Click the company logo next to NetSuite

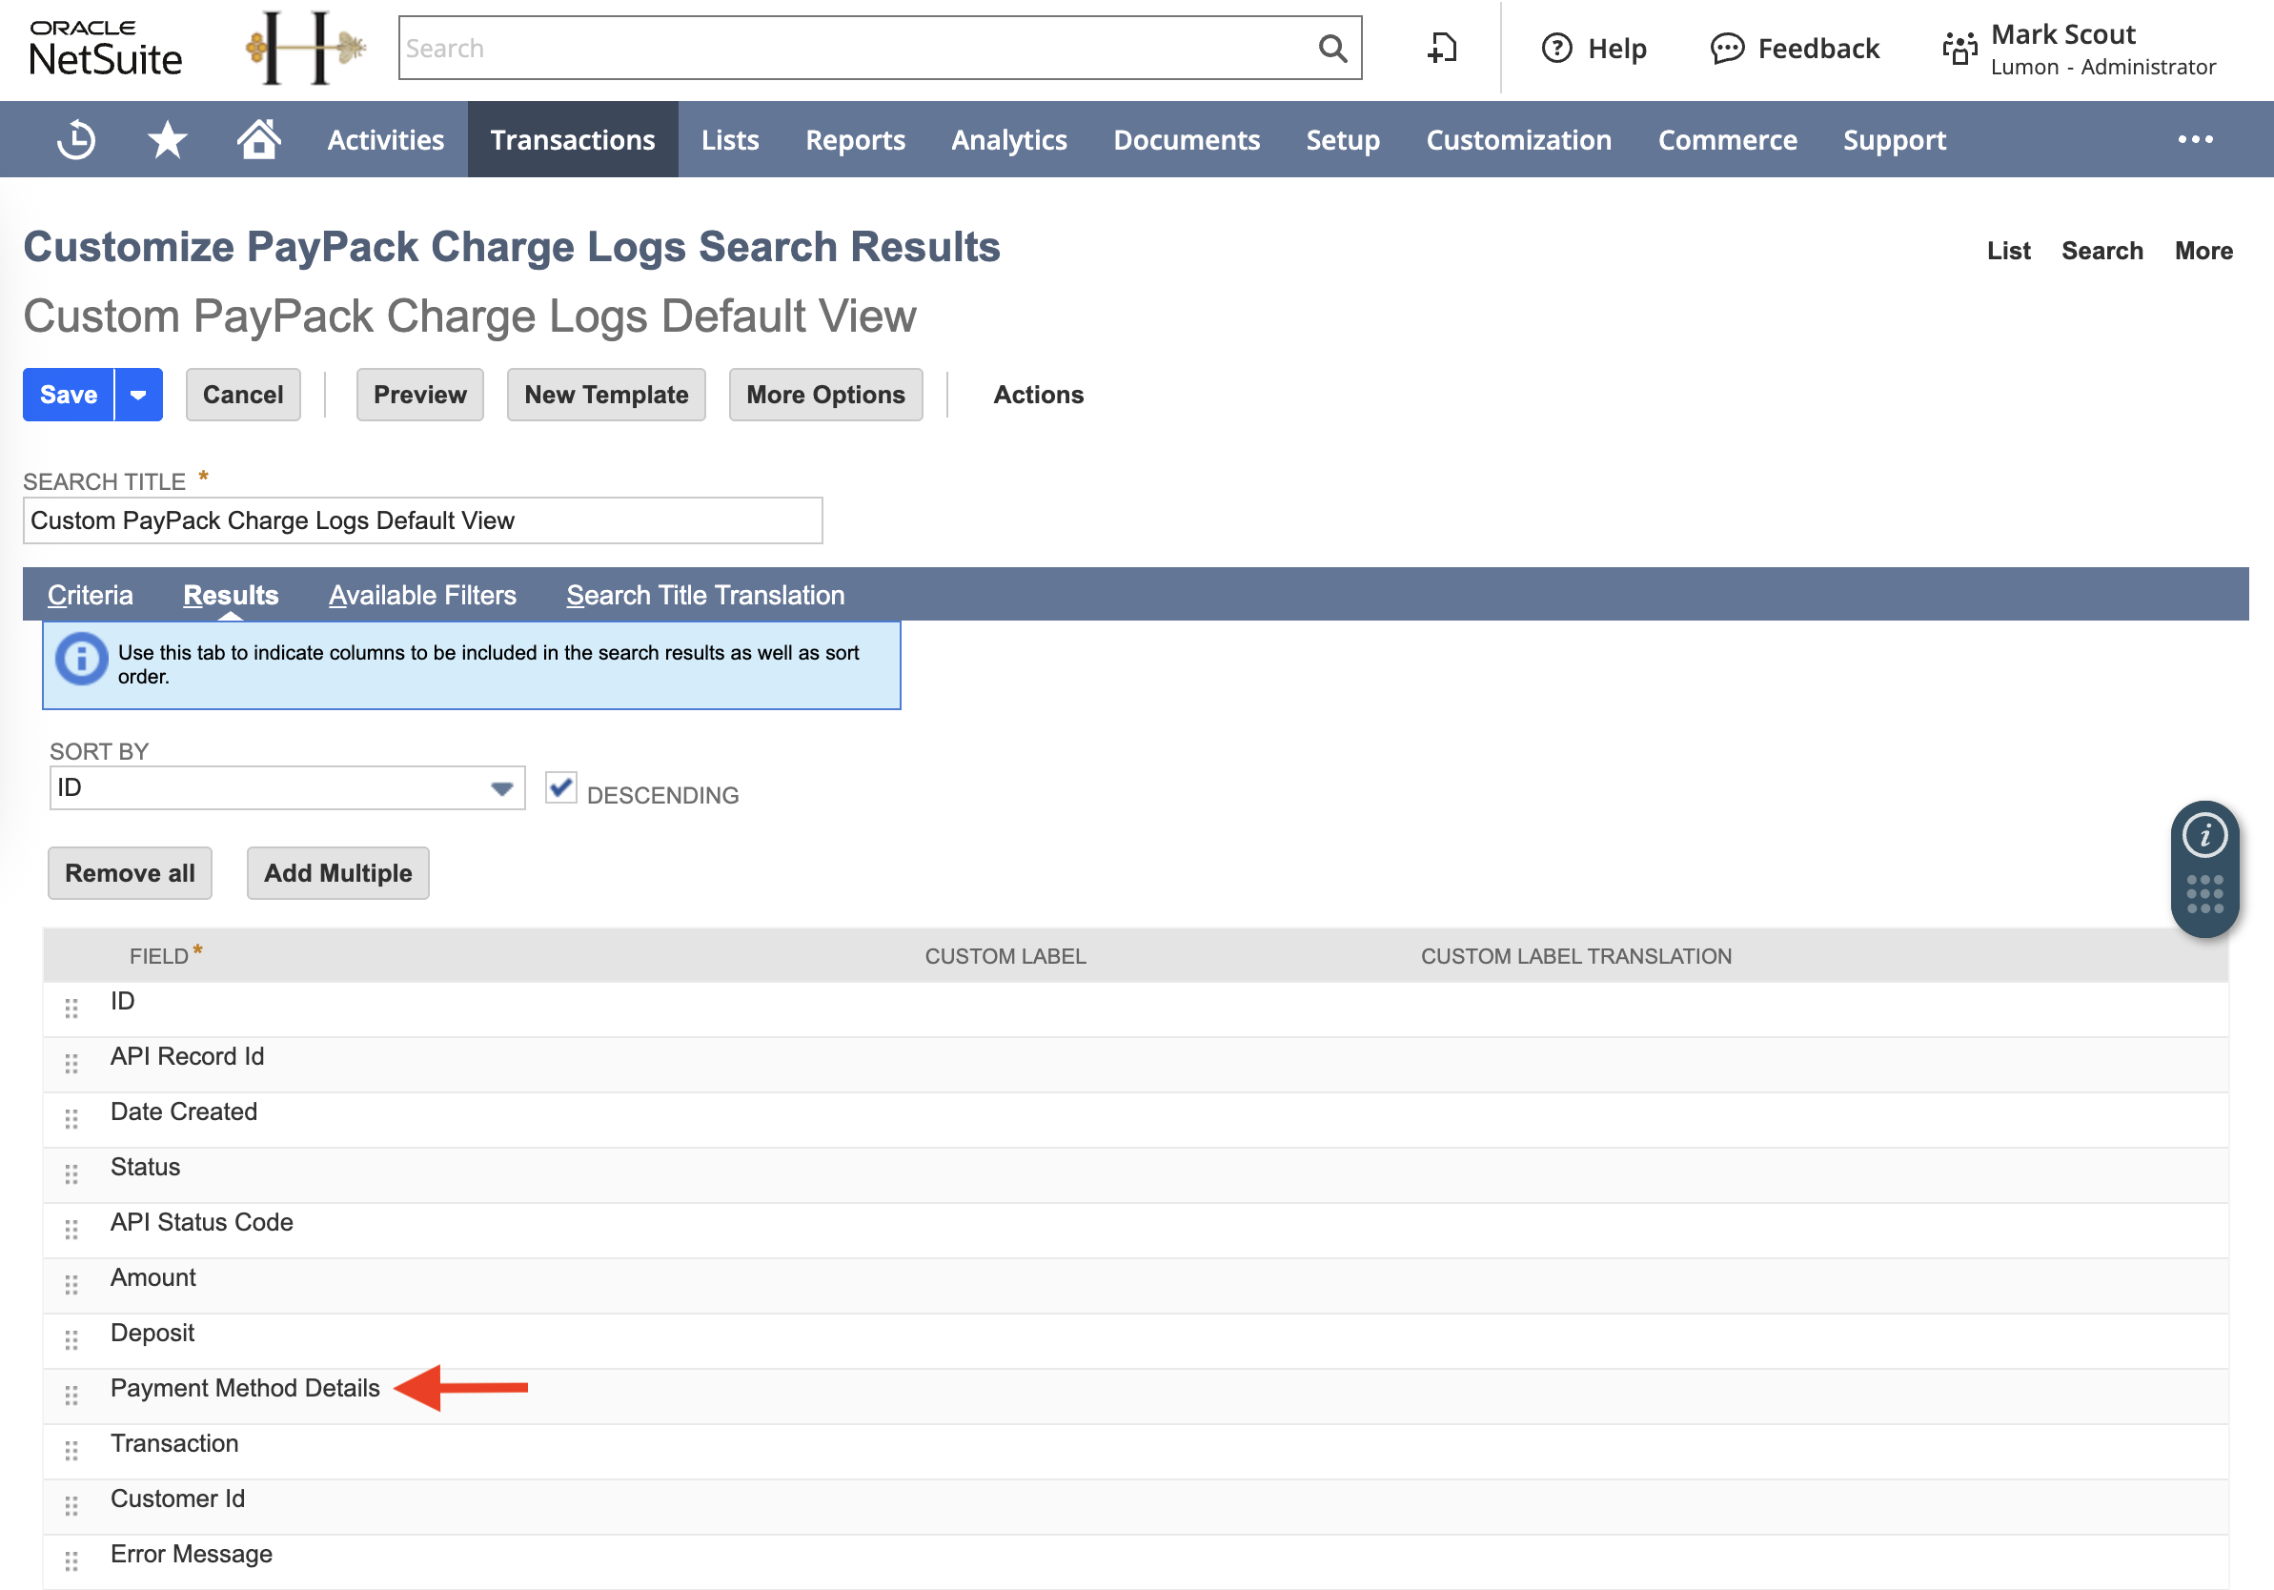(x=305, y=48)
